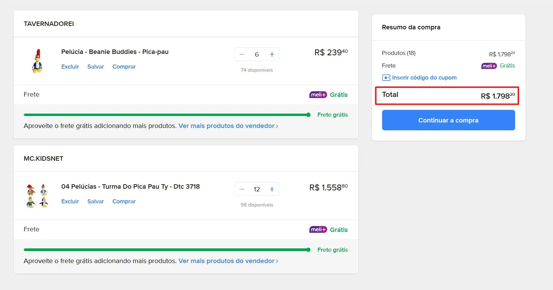The width and height of the screenshot is (553, 290).
Task: Select 74 disponíveis text
Action: [257, 70]
